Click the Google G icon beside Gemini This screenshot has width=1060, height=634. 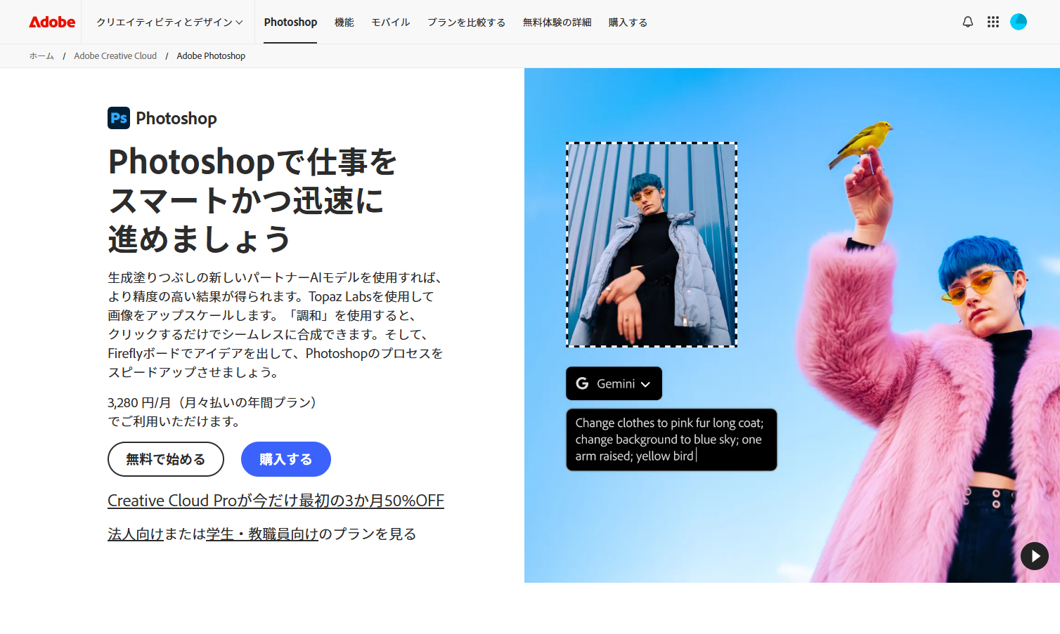(x=582, y=383)
